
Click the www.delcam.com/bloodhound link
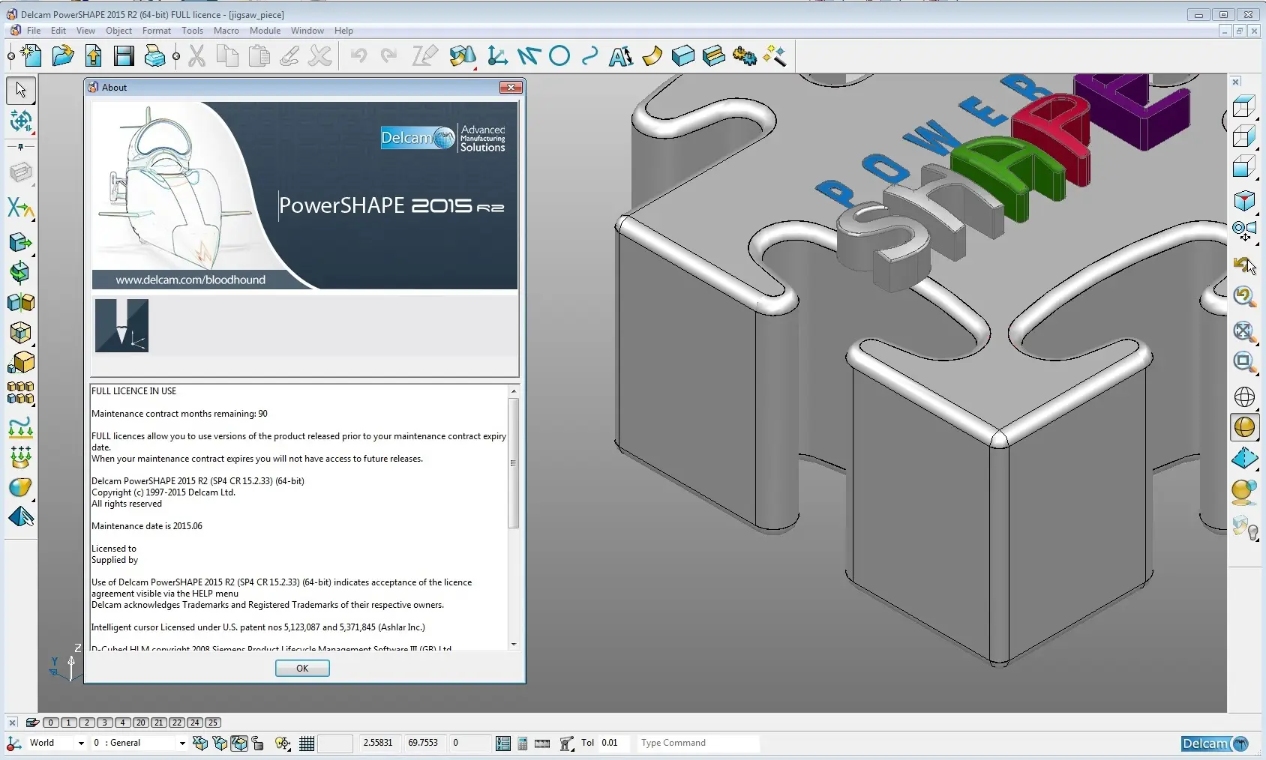tap(190, 280)
